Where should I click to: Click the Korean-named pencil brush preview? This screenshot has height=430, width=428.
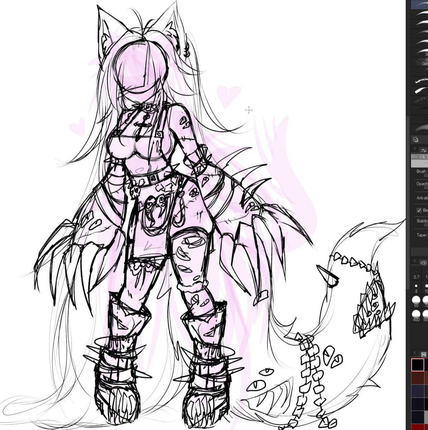tap(419, 161)
